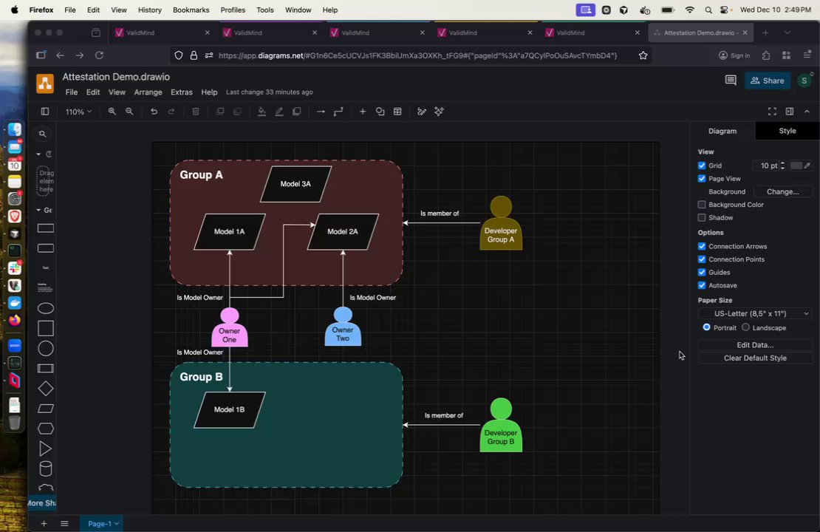
Task: Enable the Shadow checkbox
Action: pos(702,218)
